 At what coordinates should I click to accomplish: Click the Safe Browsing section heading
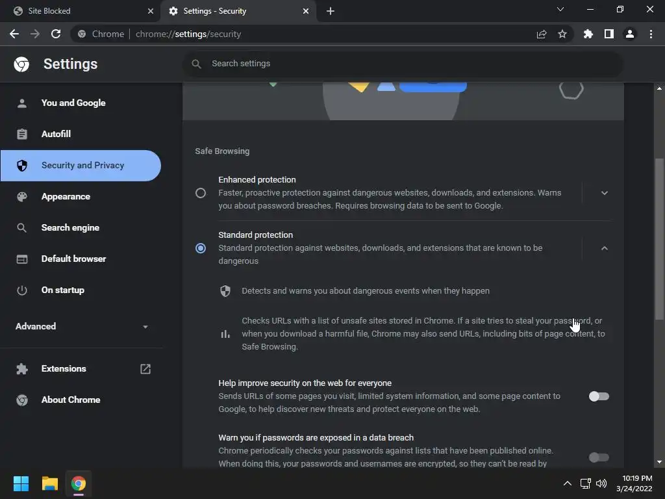222,151
